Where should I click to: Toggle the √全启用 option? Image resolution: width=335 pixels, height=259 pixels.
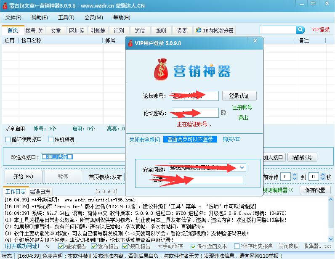point(15,129)
